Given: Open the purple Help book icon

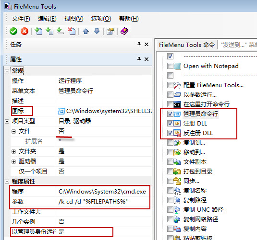Looking at the screenshot, I should [124, 31].
